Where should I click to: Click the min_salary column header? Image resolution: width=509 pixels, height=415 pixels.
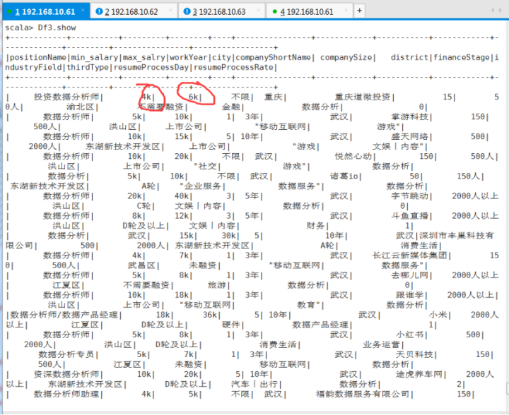coord(95,57)
